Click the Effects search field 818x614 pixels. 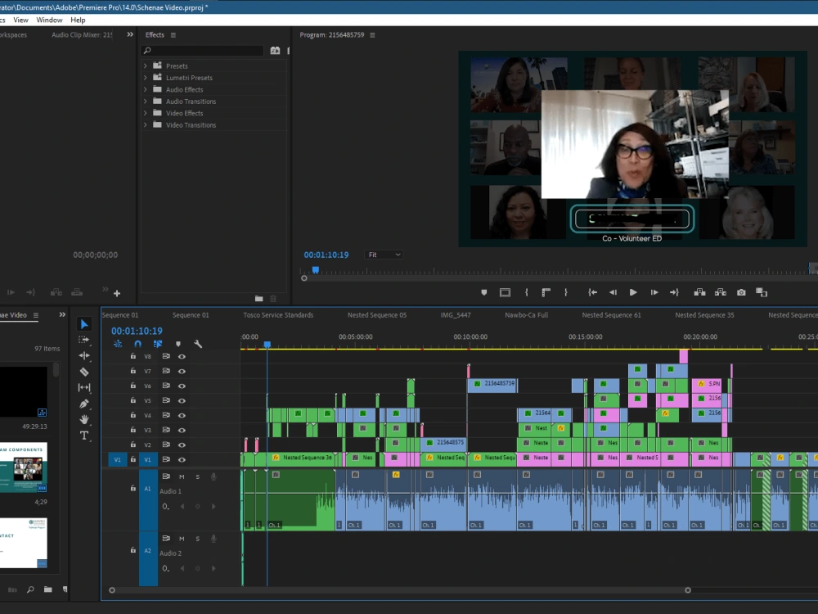[x=203, y=51]
